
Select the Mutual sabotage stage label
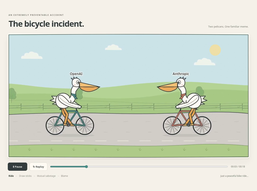pos(46,176)
